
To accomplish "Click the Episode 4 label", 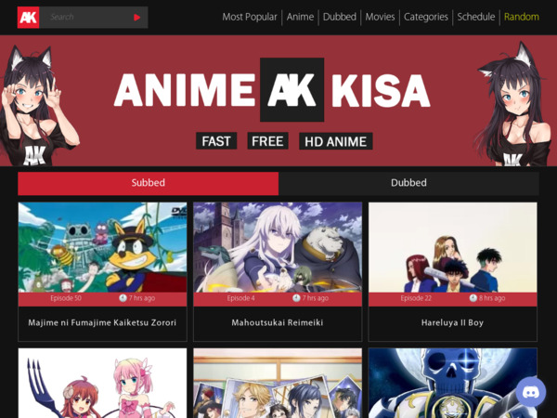I will click(x=240, y=298).
